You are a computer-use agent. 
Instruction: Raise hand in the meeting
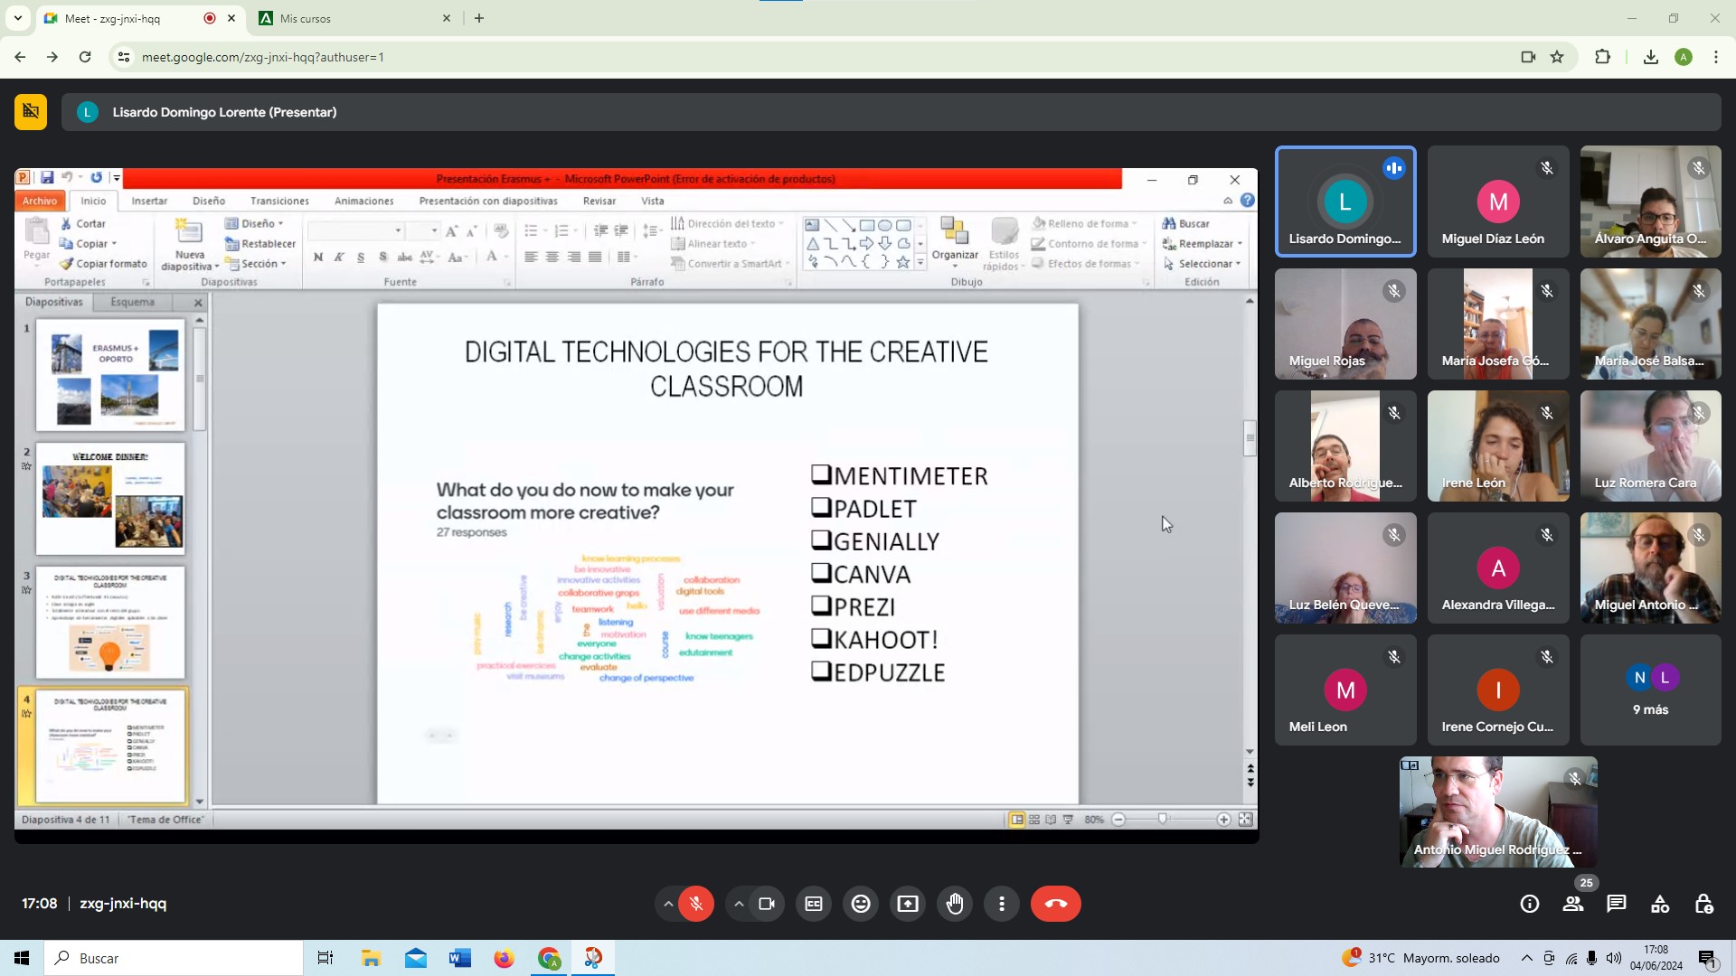(x=955, y=904)
